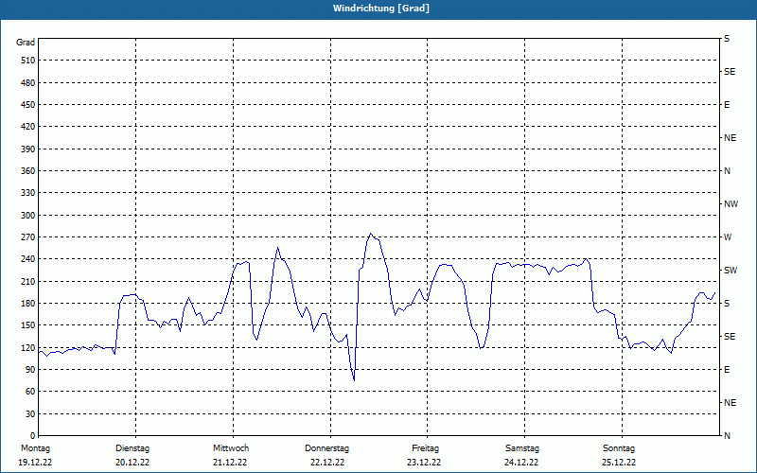The width and height of the screenshot is (757, 473).
Task: Select the "E" compass label level with 90
Action: 727,370
